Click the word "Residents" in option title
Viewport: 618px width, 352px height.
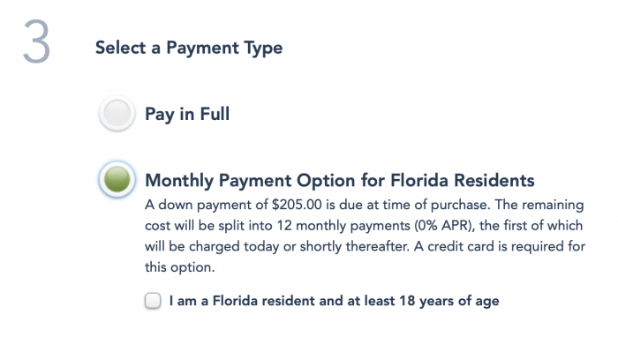click(x=494, y=181)
